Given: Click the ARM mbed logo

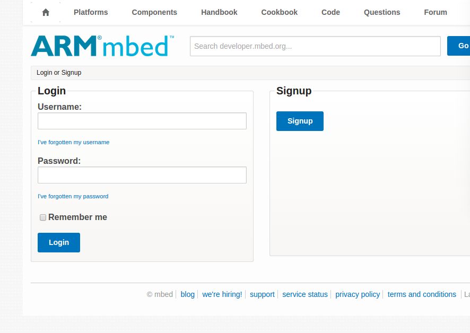Looking at the screenshot, I should point(102,46).
